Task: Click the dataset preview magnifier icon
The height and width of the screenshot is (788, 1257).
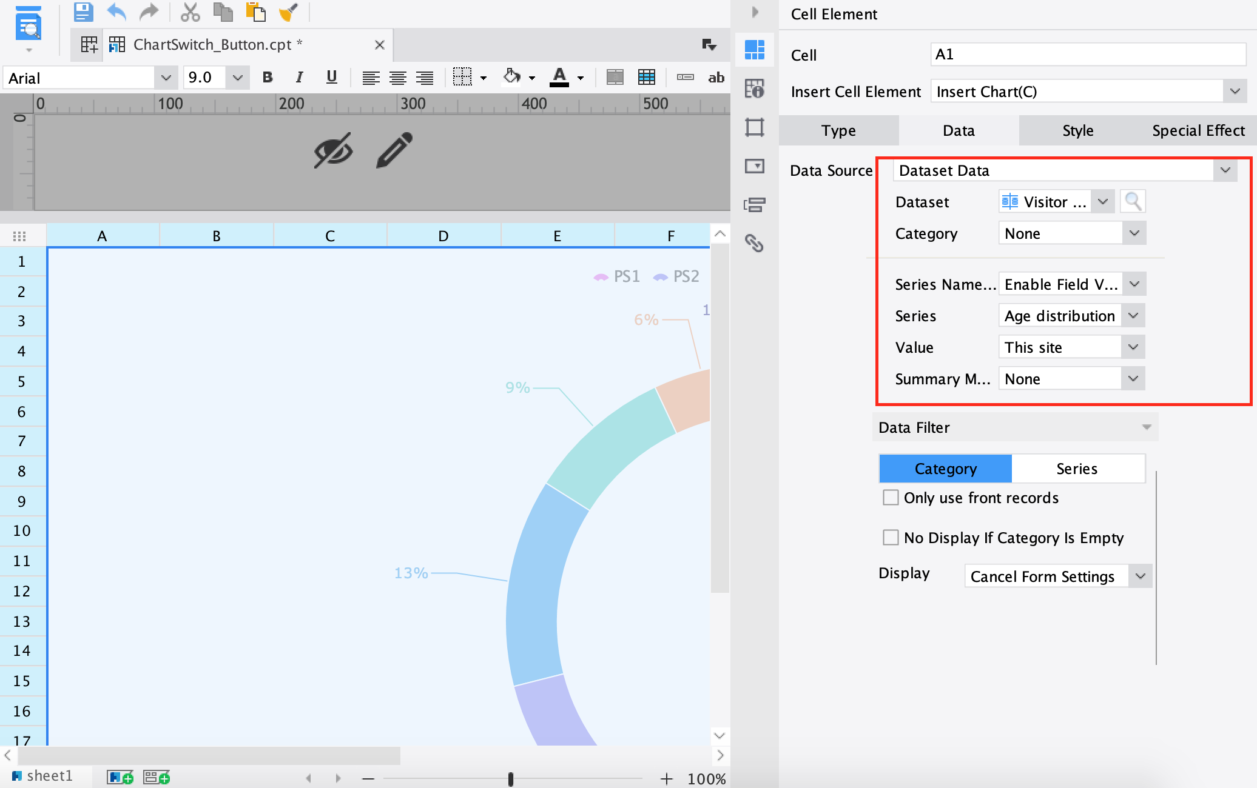Action: point(1133,201)
